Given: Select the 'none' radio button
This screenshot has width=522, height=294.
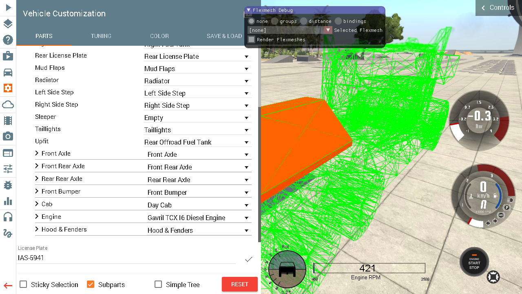Looking at the screenshot, I should (x=252, y=21).
